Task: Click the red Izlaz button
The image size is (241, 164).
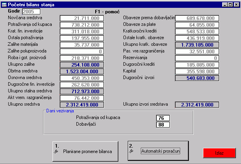Action: [x=219, y=153]
